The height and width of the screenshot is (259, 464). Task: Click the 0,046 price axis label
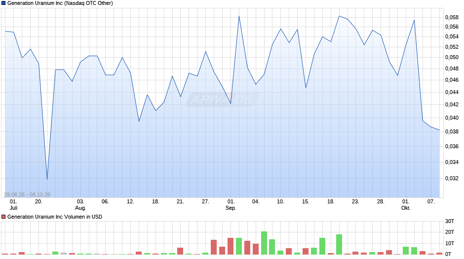pyautogui.click(x=452, y=80)
